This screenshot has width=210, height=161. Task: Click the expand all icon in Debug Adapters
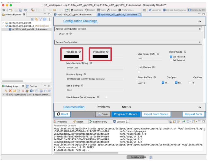tap(50, 91)
